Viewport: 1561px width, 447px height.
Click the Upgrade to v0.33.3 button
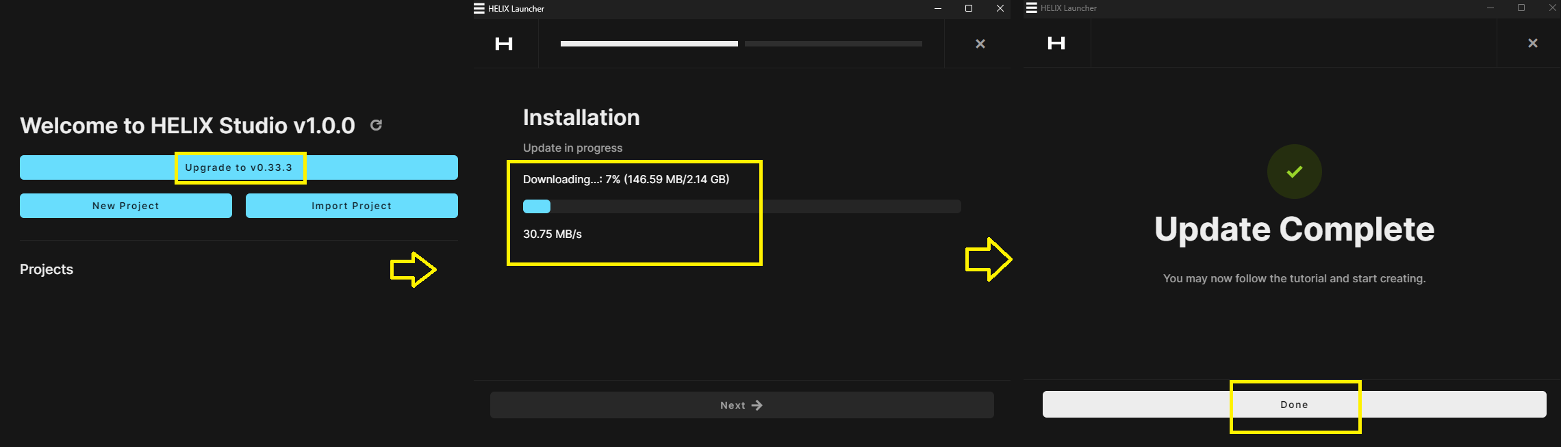point(238,167)
